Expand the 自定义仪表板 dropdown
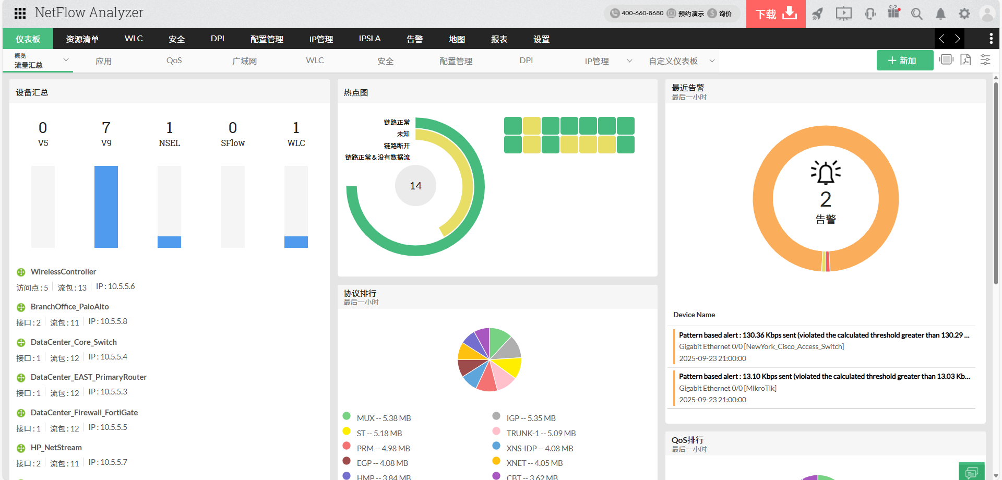This screenshot has width=1002, height=480. pos(712,61)
